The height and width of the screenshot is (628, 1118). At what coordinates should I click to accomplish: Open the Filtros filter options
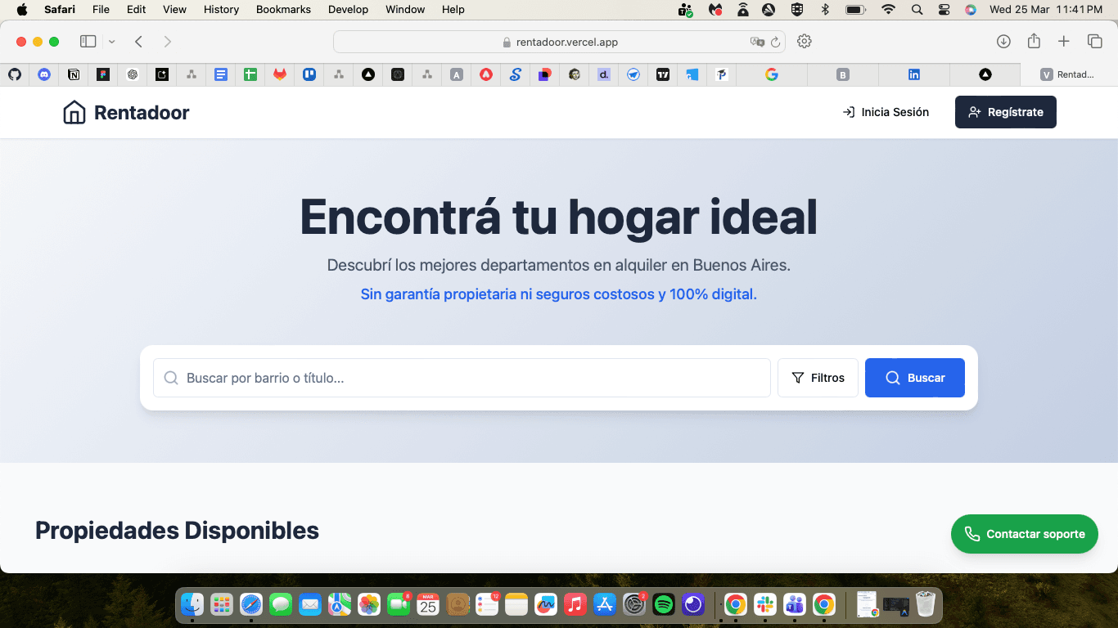(x=818, y=378)
